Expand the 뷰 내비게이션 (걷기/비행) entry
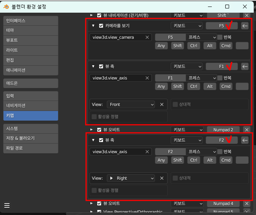The image size is (256, 215). coord(91,15)
